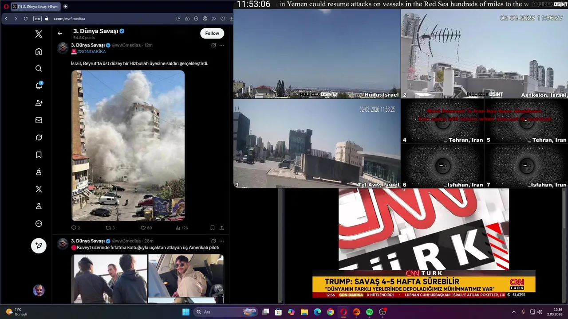Open OBS Studio from taskbar
The height and width of the screenshot is (319, 568).
(383, 312)
